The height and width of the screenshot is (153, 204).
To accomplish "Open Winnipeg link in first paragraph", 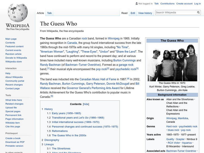I will point(113,39).
